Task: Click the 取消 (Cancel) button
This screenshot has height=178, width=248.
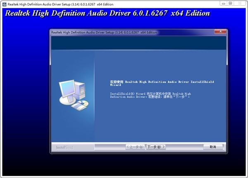Action: pyautogui.click(x=213, y=147)
